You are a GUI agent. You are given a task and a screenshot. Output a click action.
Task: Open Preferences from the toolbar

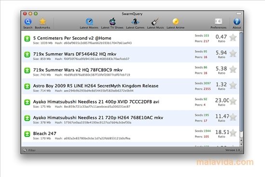pyautogui.click(x=218, y=23)
